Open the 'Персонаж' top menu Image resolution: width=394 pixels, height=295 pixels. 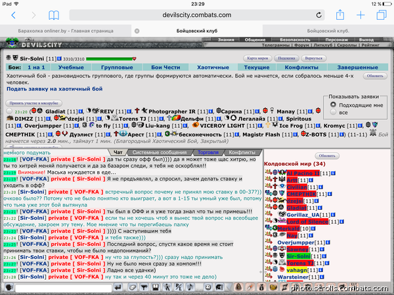(336, 39)
